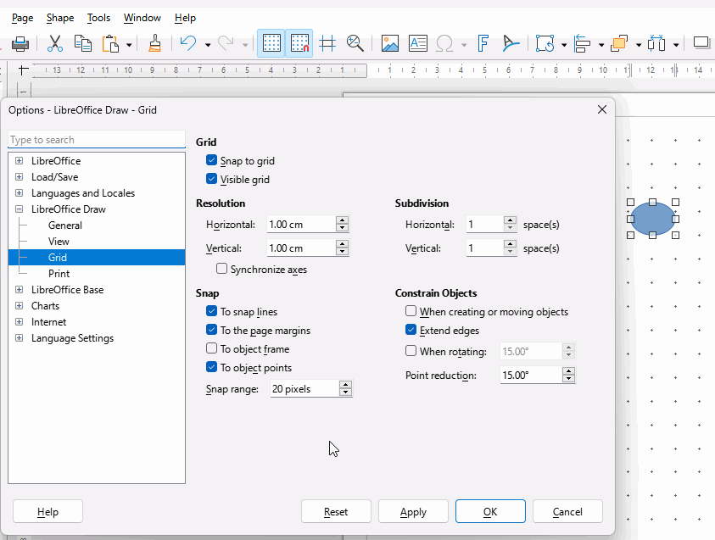715x540 pixels.
Task: Select the Print tree item
Action: (x=59, y=274)
